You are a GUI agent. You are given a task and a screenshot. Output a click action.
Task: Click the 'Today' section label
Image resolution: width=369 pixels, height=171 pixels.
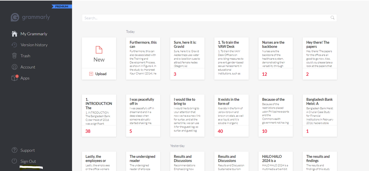pyautogui.click(x=130, y=32)
